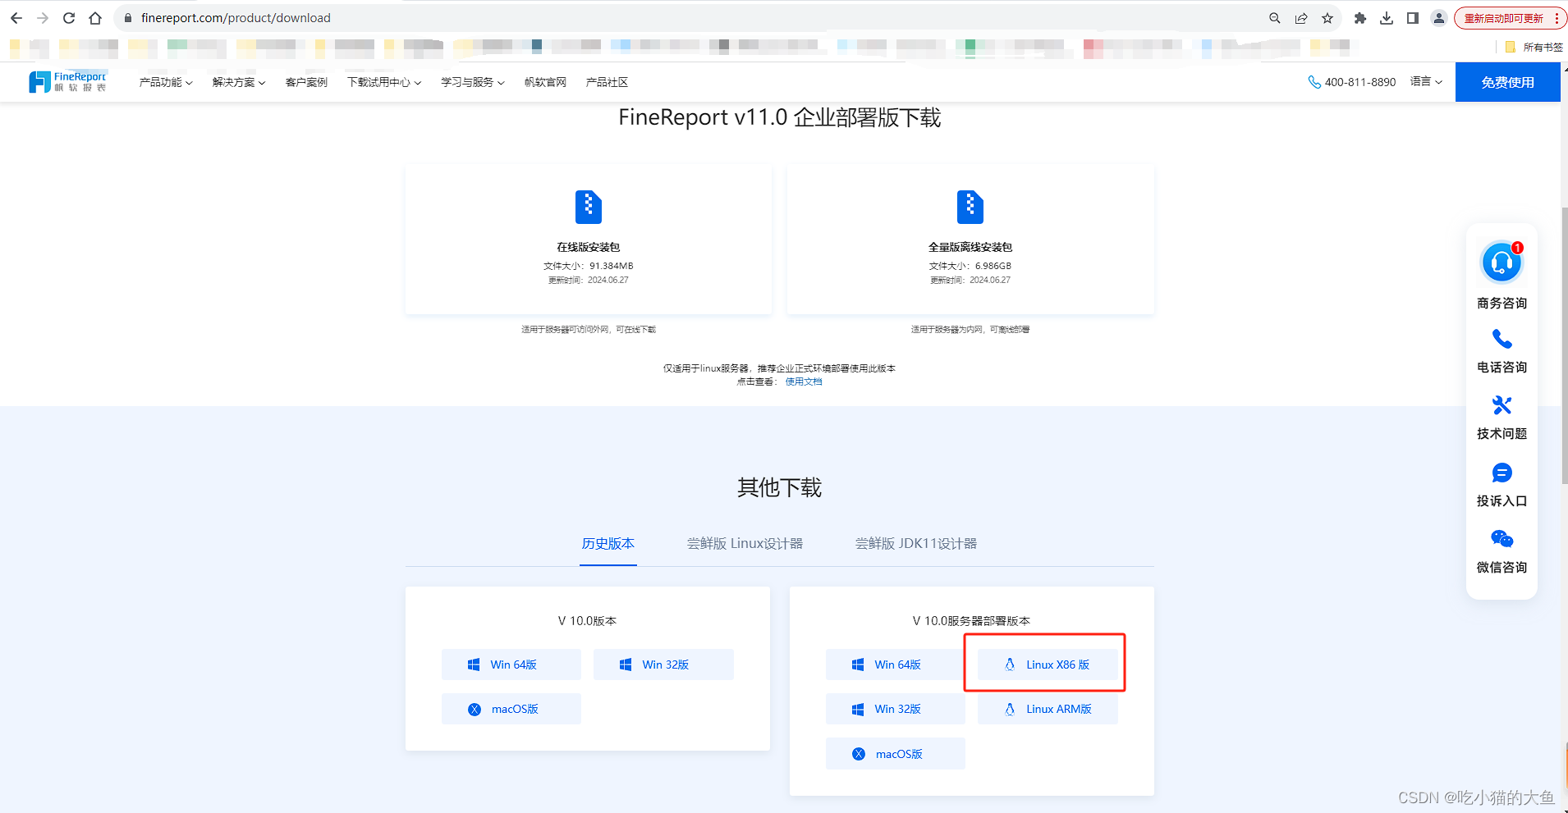
Task: Switch to the 历史版本 tab
Action: [608, 544]
